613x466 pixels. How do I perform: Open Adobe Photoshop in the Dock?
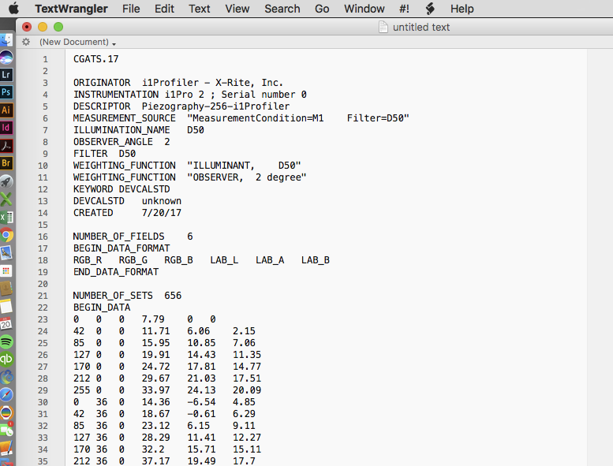click(6, 92)
